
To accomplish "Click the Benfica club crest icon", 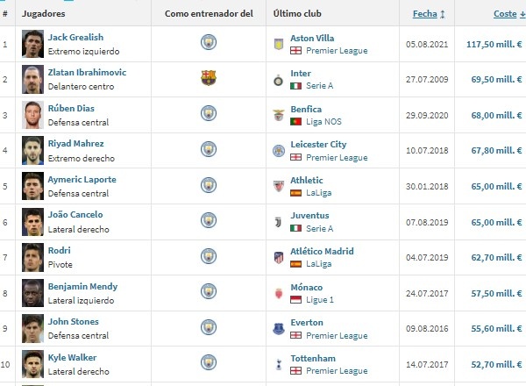I will (x=279, y=115).
